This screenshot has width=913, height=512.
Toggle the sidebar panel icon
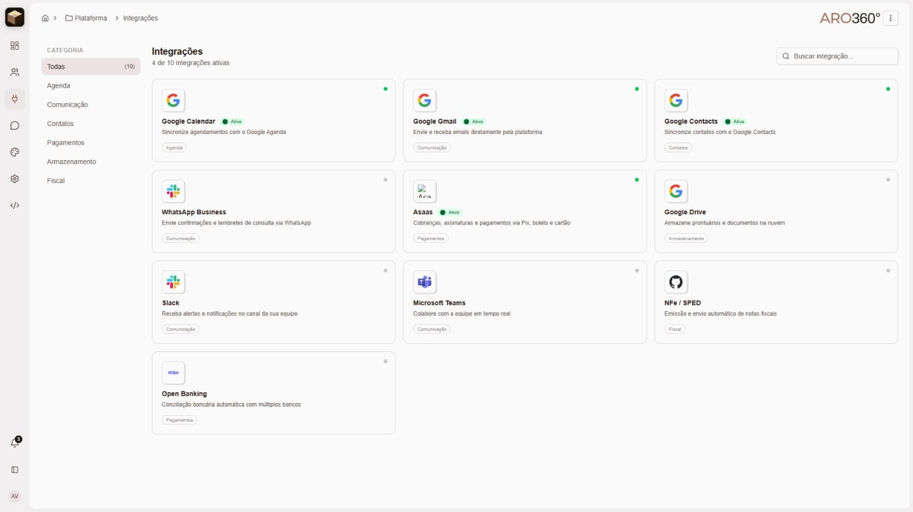pyautogui.click(x=15, y=470)
